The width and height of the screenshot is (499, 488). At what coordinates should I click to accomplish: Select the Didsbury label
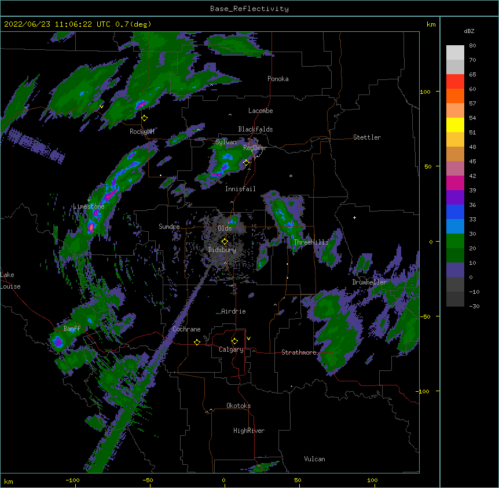pyautogui.click(x=222, y=250)
